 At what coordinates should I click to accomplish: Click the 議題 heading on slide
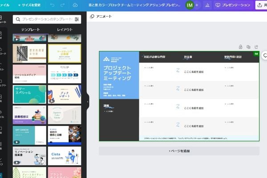106,106
